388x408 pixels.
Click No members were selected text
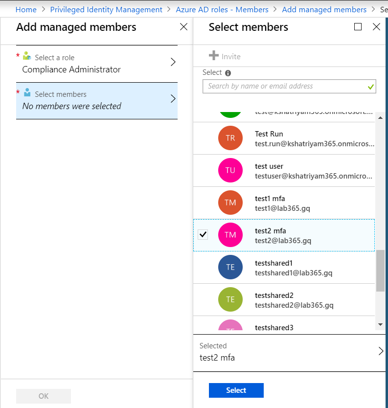coord(72,106)
